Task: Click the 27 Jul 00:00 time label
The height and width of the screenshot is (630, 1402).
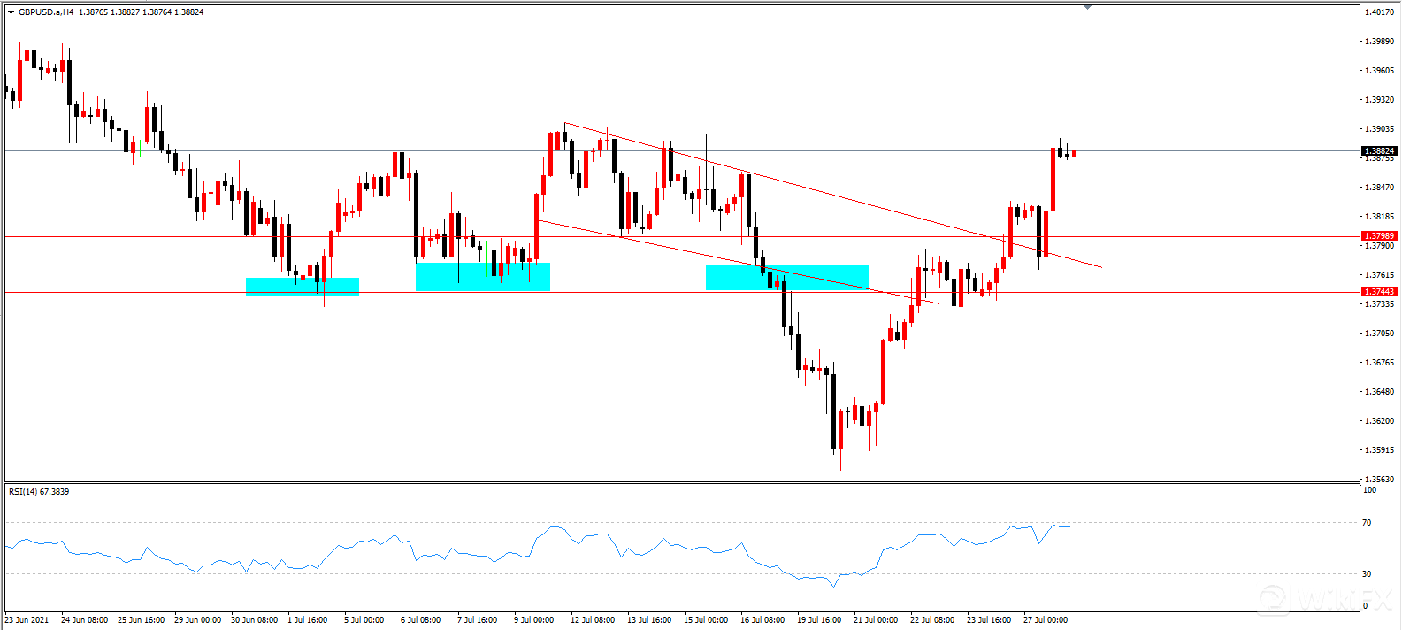Action: [x=1045, y=620]
